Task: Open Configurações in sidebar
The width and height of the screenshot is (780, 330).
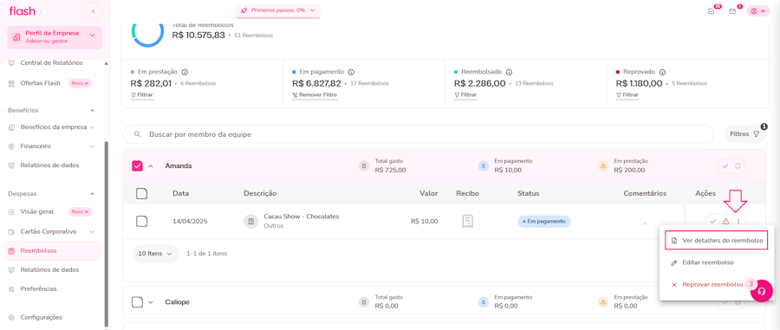Action: coord(42,317)
